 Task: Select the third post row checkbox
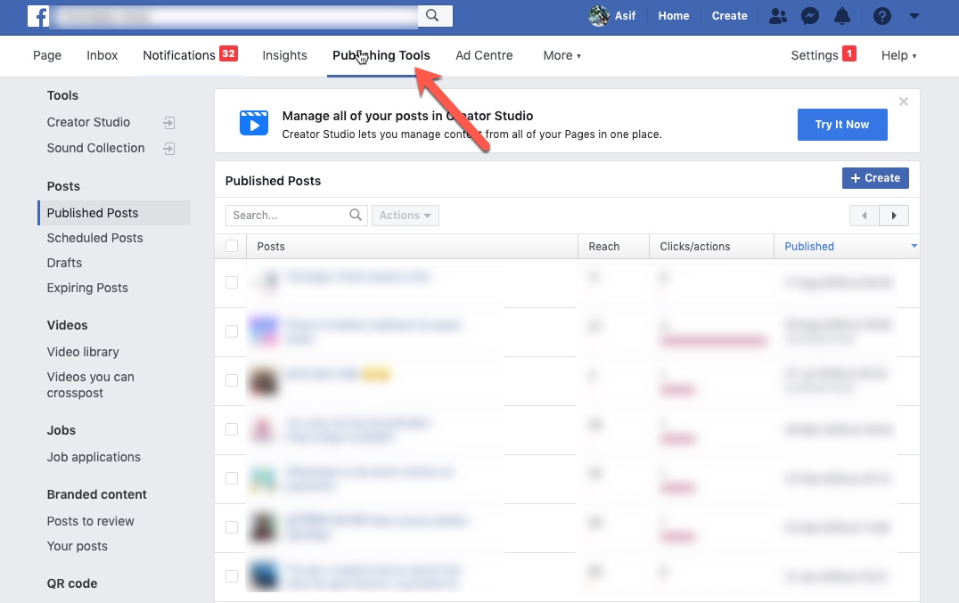pos(232,380)
